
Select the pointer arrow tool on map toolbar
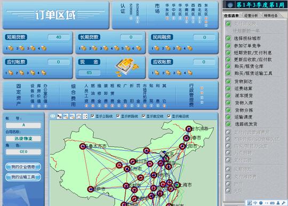59,116
